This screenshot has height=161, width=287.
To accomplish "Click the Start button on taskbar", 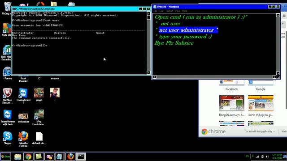I will [6, 157].
